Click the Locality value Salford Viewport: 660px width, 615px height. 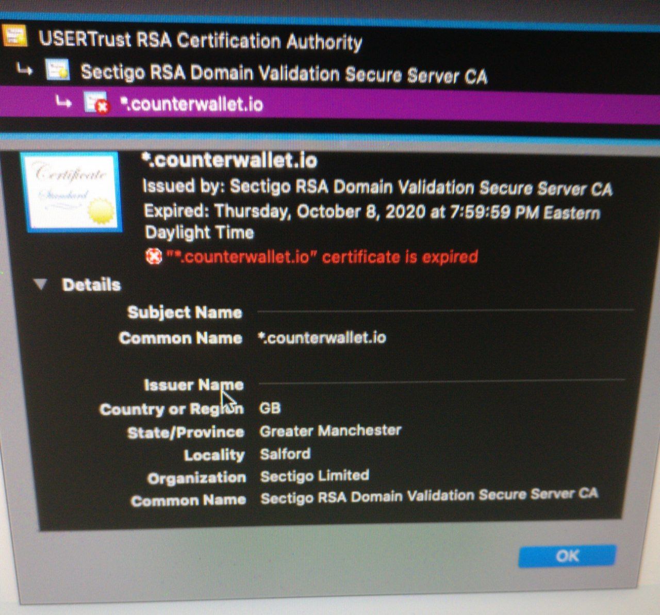pos(285,454)
